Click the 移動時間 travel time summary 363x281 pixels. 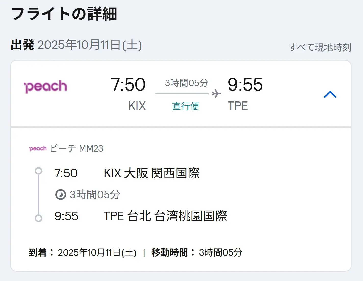tap(197, 252)
